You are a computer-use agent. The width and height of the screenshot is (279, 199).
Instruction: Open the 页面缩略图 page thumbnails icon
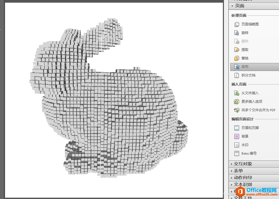pos(237,24)
